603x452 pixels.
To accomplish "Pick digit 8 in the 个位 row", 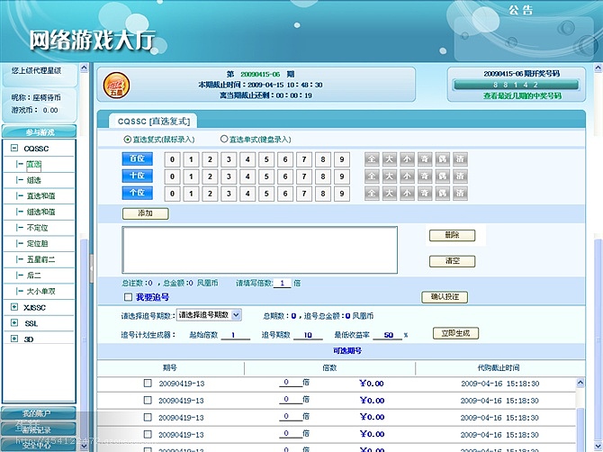I will click(323, 194).
